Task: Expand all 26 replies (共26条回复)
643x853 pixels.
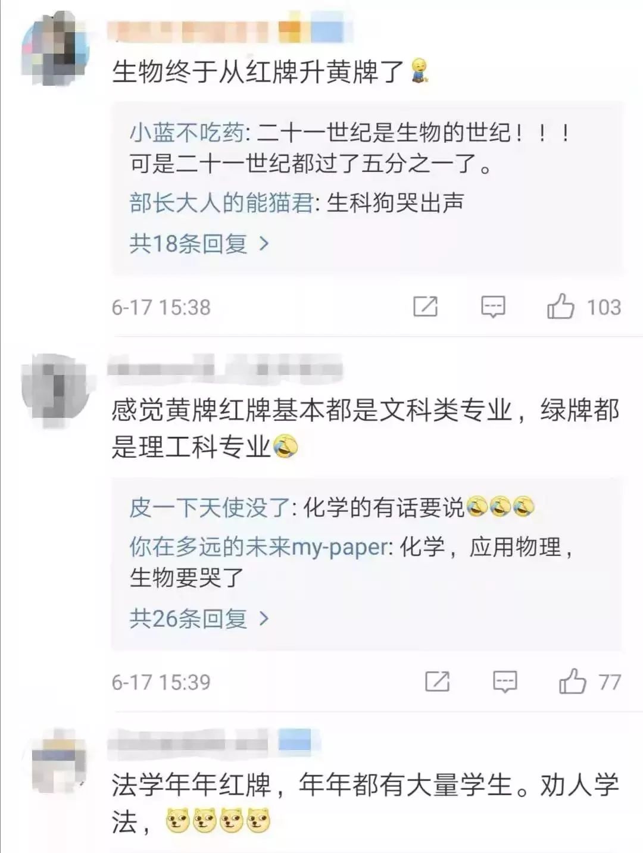Action: 199,618
